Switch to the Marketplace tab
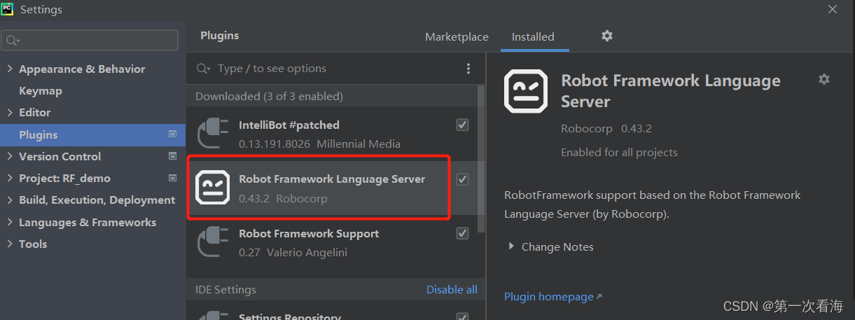Image resolution: width=855 pixels, height=320 pixels. (x=457, y=36)
